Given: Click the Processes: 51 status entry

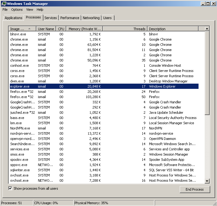Looking at the screenshot, I should coord(17,203).
